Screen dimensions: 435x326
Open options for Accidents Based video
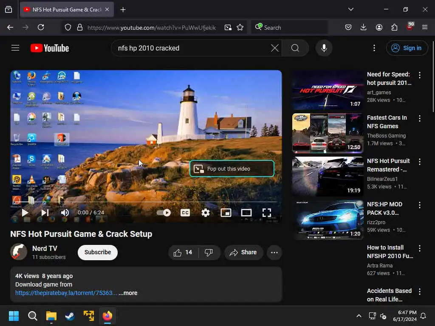pos(420,291)
